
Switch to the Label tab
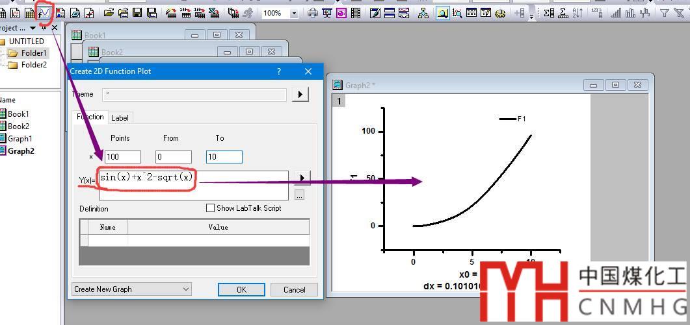coord(120,117)
